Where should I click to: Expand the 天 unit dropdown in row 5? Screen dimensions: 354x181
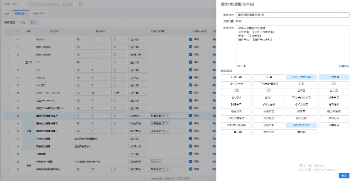(x=119, y=47)
